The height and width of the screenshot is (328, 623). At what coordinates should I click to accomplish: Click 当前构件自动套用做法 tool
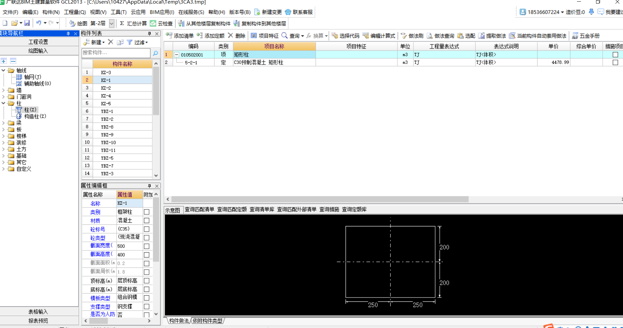click(x=538, y=36)
